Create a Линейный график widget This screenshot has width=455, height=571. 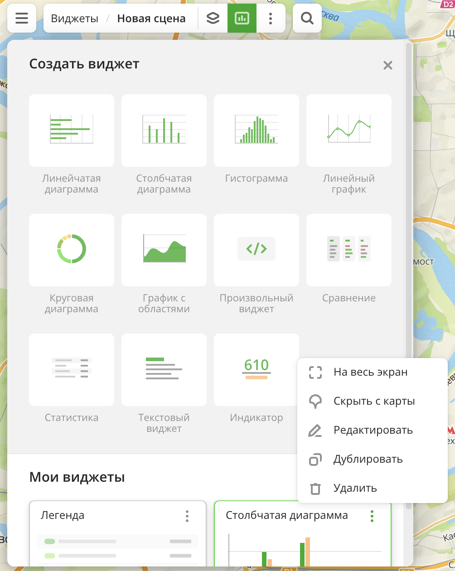[349, 131]
